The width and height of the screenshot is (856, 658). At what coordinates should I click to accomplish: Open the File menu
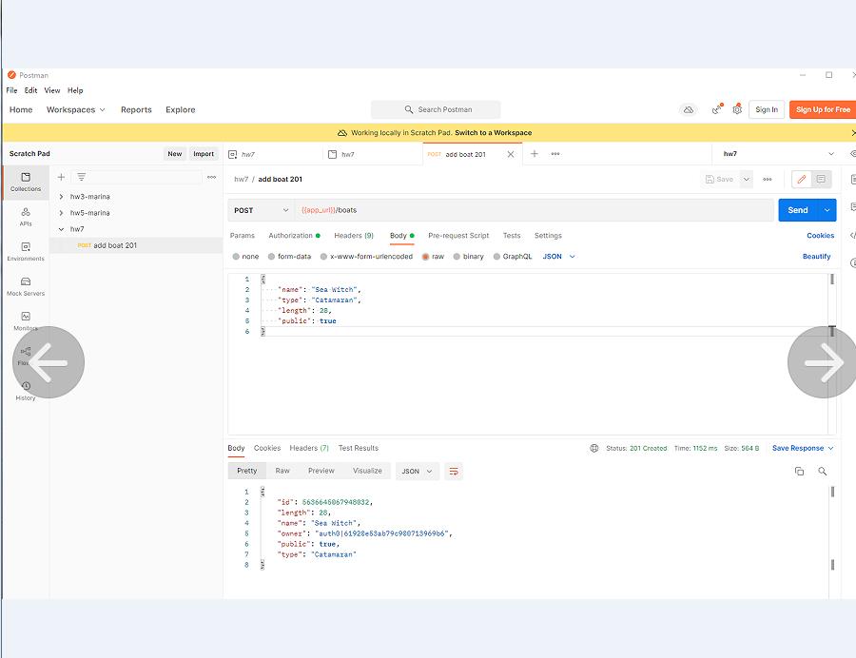[x=12, y=90]
